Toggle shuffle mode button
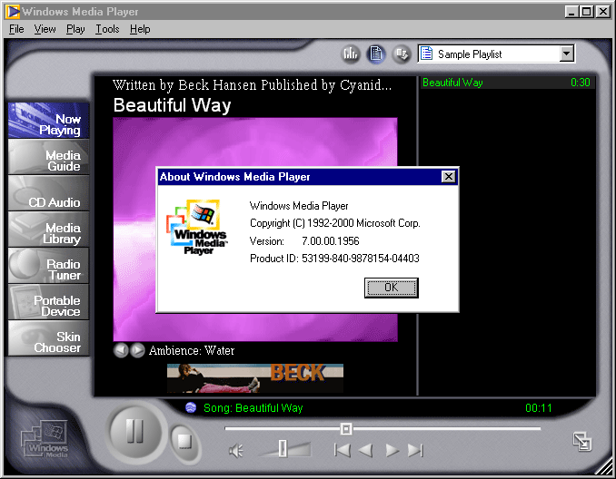The image size is (616, 479). tap(402, 54)
